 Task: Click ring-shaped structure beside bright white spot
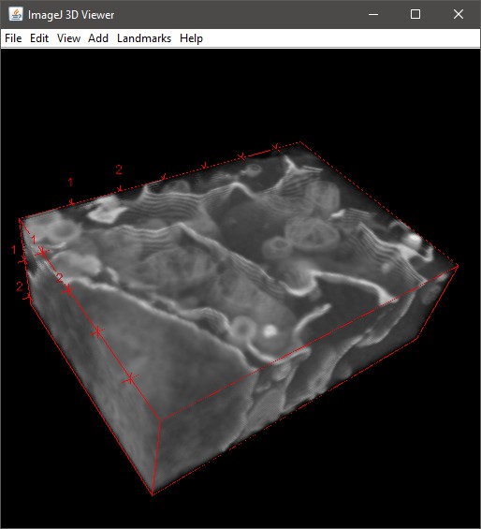tap(243, 328)
